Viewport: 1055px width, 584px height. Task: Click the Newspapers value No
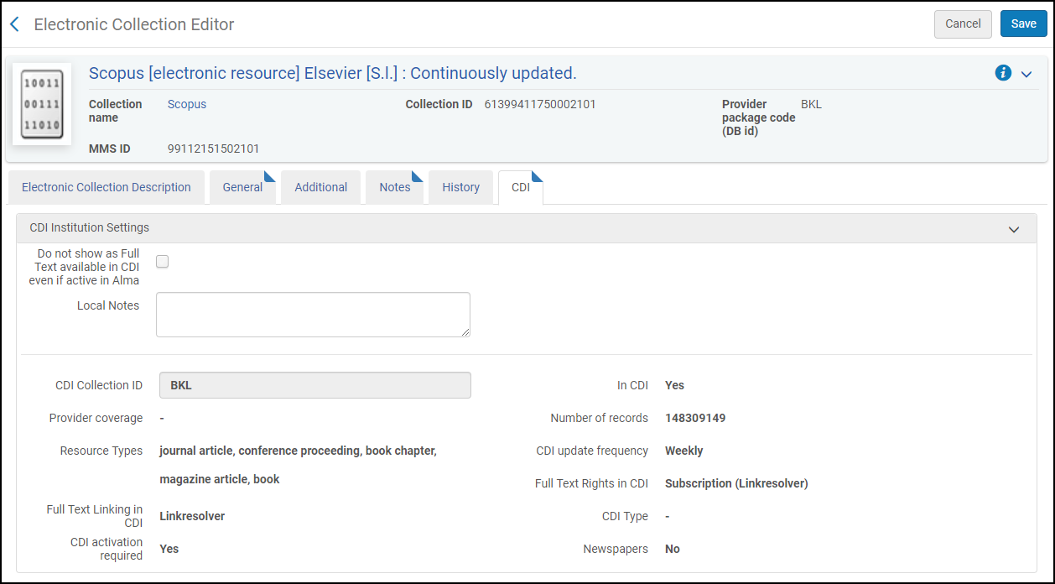pos(673,549)
